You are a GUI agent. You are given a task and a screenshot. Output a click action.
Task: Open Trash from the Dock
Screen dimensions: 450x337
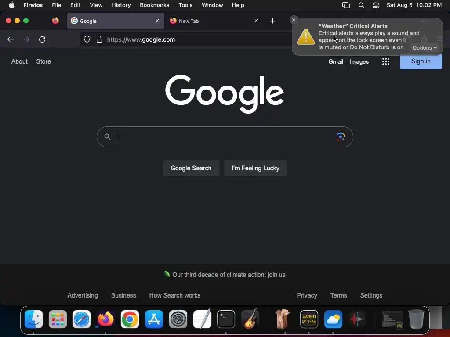point(417,319)
